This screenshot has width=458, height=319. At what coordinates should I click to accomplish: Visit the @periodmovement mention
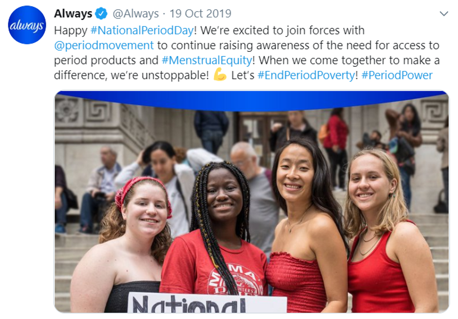coord(104,45)
